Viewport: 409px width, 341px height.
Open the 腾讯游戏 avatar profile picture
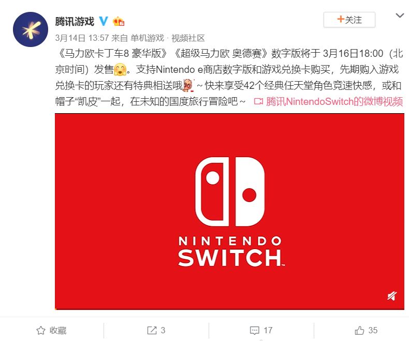[x=31, y=29]
